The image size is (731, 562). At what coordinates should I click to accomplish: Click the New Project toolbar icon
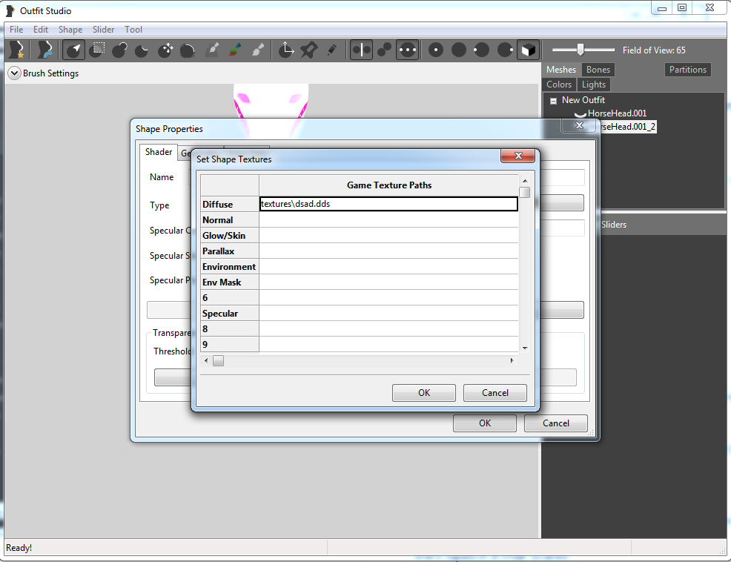pos(17,50)
